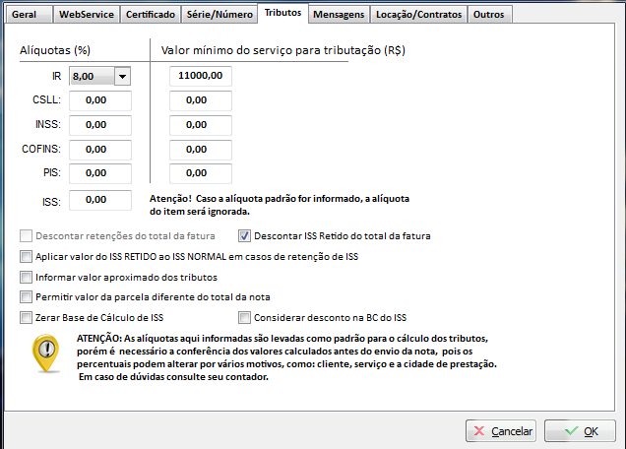The width and height of the screenshot is (626, 449).
Task: Click the IR minimum value field
Action: pyautogui.click(x=201, y=76)
